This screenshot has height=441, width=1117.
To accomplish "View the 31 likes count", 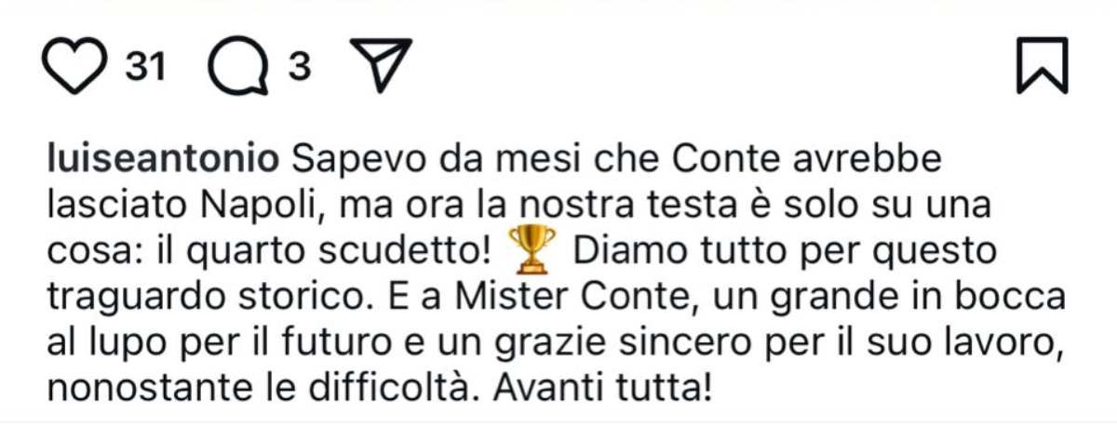I will 145,66.
